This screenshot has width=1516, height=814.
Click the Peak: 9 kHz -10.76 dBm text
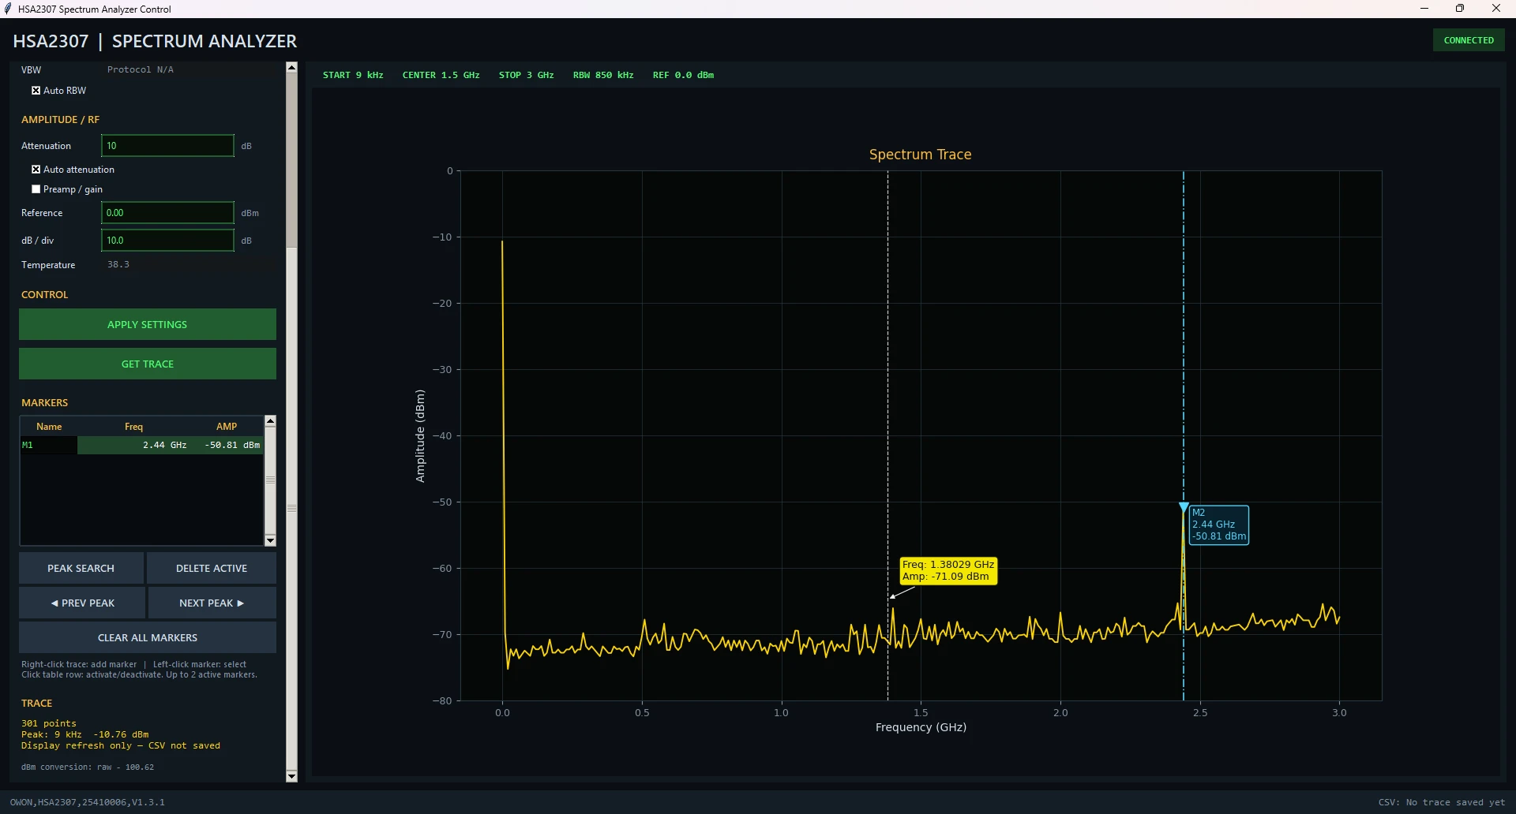pyautogui.click(x=84, y=734)
